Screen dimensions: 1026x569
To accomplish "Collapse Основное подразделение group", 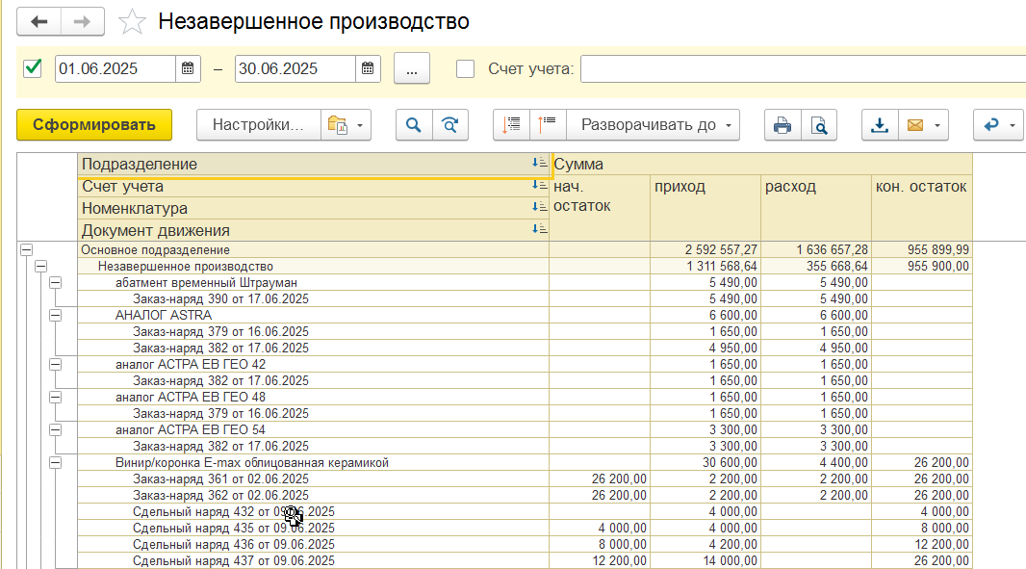I will tap(26, 249).
